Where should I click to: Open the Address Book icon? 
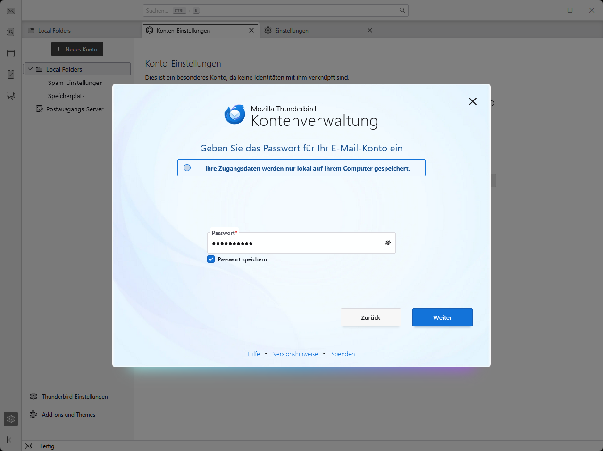[x=11, y=32]
